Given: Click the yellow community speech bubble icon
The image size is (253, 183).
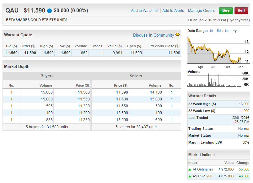Looking at the screenshot, I should point(178,35).
